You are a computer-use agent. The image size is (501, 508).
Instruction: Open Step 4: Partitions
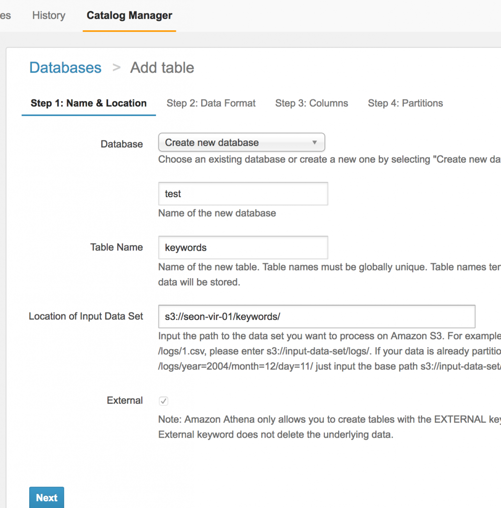coord(405,103)
